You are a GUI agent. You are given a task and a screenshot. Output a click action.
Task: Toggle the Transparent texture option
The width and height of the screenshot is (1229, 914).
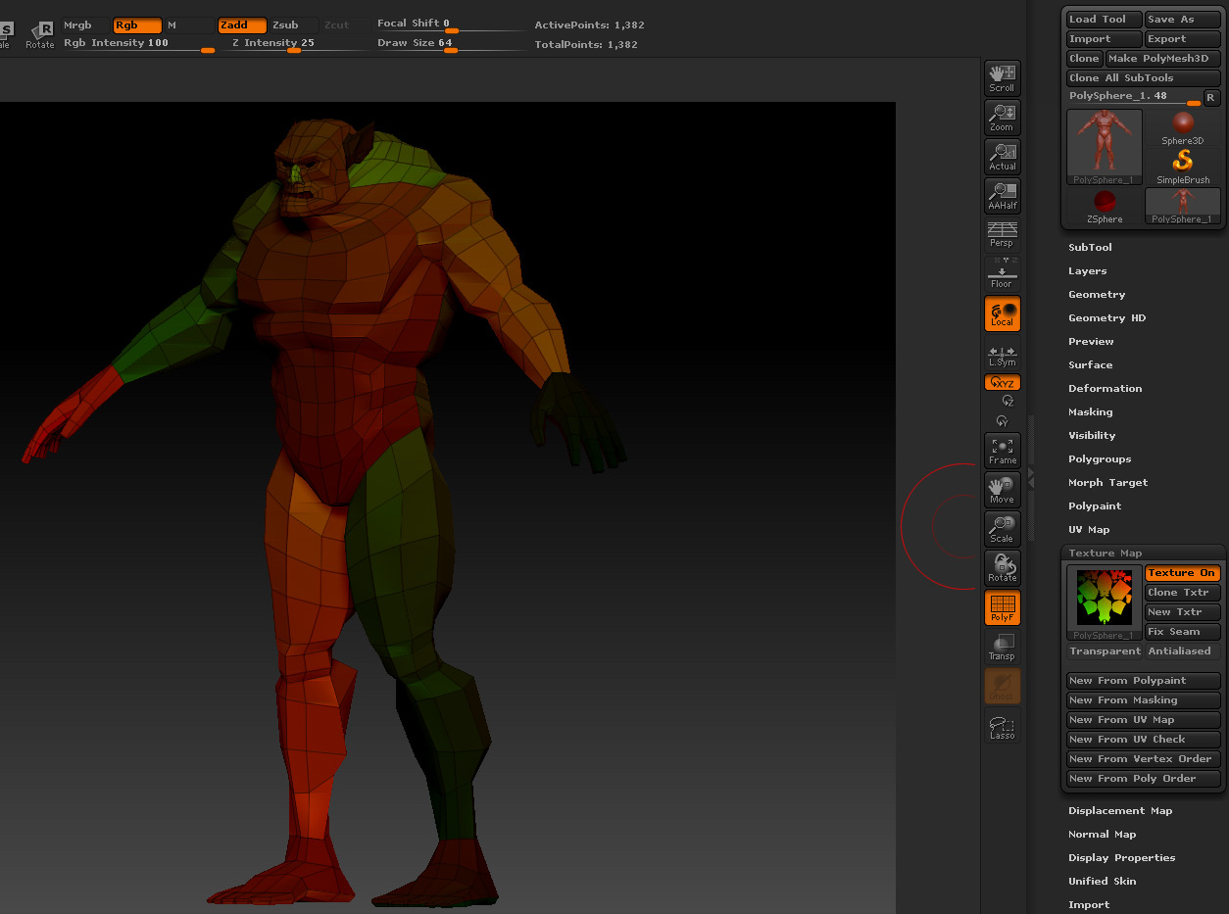1105,651
